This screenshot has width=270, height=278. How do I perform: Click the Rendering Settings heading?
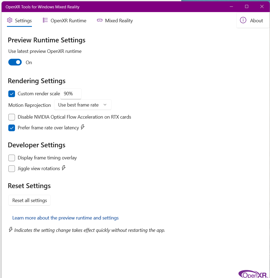pyautogui.click(x=37, y=81)
